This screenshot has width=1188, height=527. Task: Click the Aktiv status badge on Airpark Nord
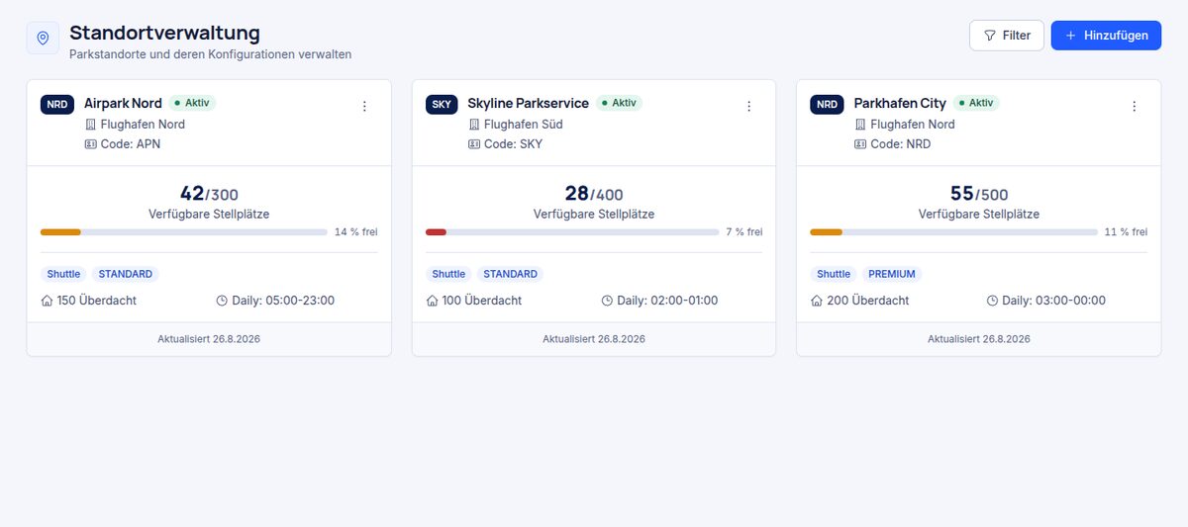tap(192, 103)
